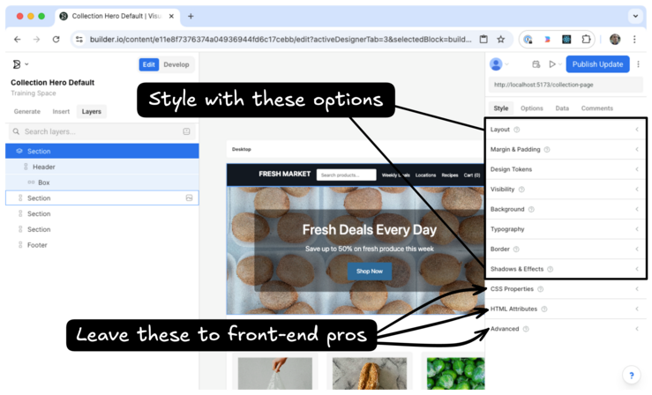Image resolution: width=652 pixels, height=395 pixels.
Task: Click the Search layers field
Action: click(x=101, y=131)
